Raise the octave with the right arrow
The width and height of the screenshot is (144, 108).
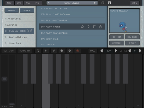[140, 51]
